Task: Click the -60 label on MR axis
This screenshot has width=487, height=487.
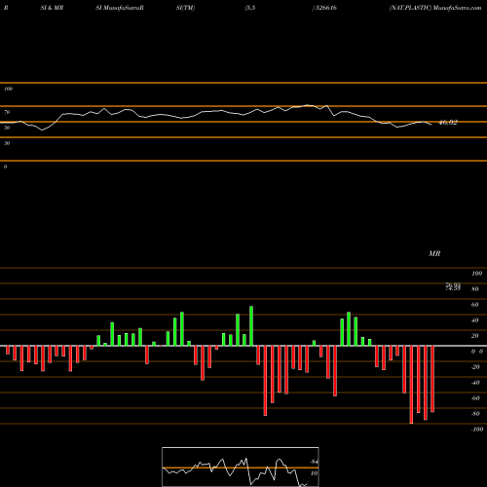Action: (x=475, y=398)
